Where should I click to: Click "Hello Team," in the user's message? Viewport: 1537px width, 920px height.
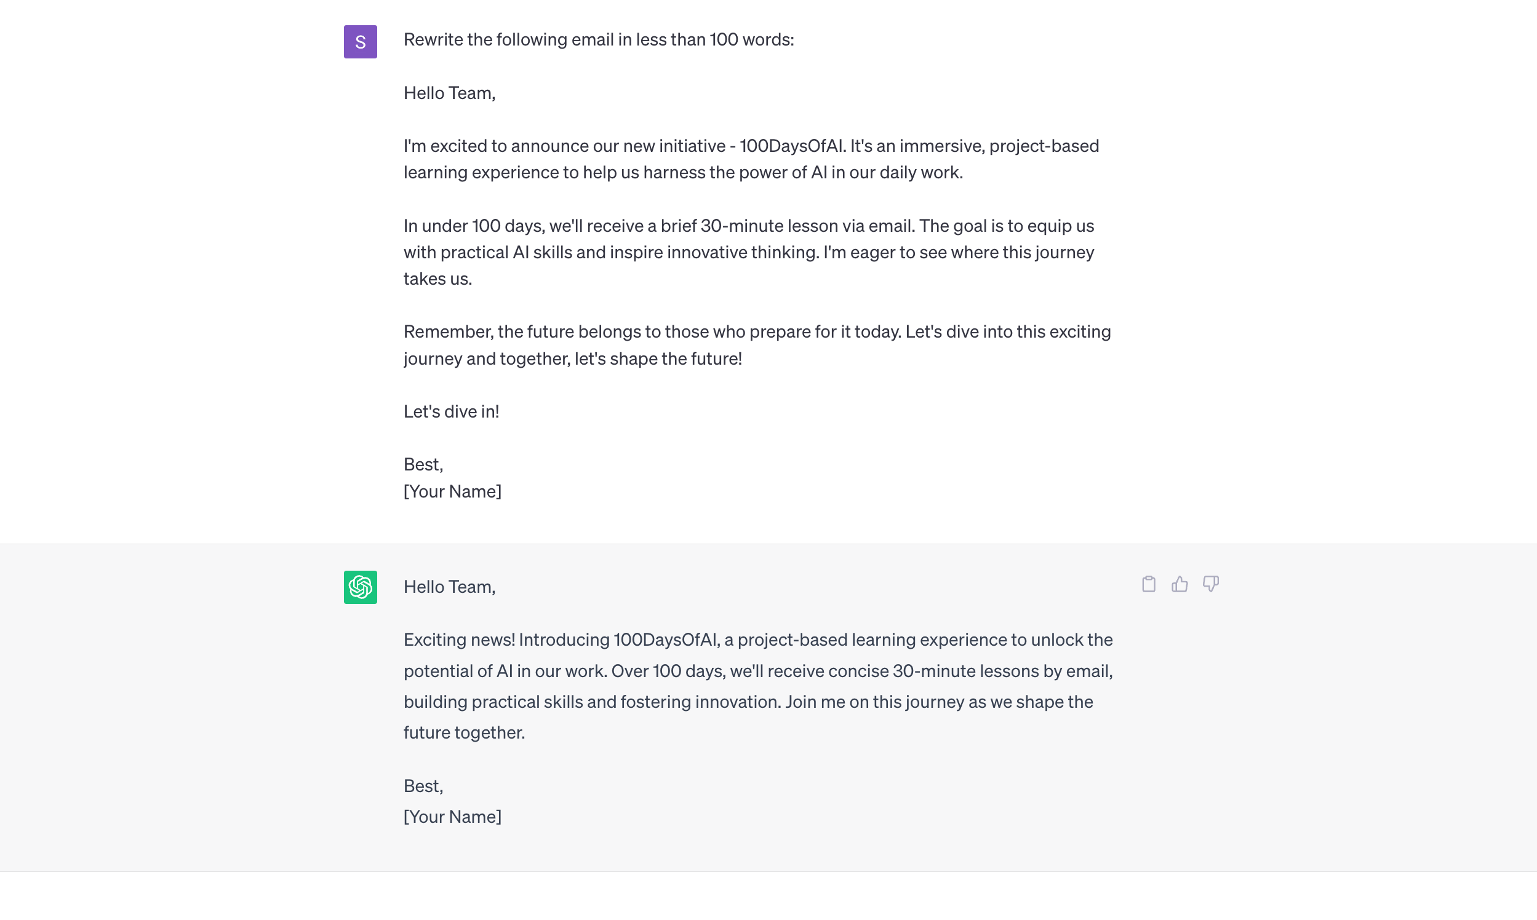click(x=449, y=93)
